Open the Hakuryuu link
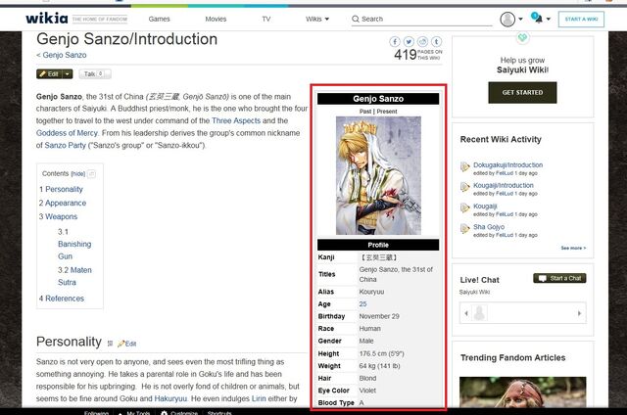The width and height of the screenshot is (627, 415). 170,398
